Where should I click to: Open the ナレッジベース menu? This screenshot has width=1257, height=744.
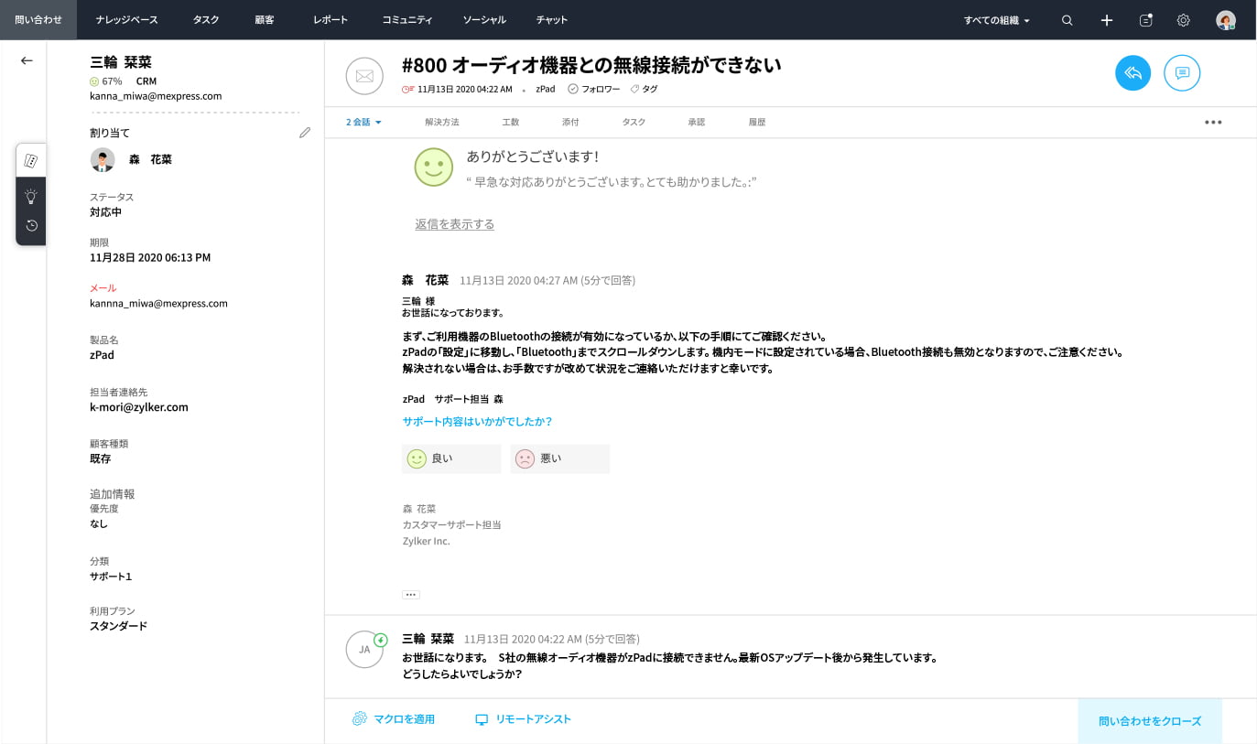127,19
